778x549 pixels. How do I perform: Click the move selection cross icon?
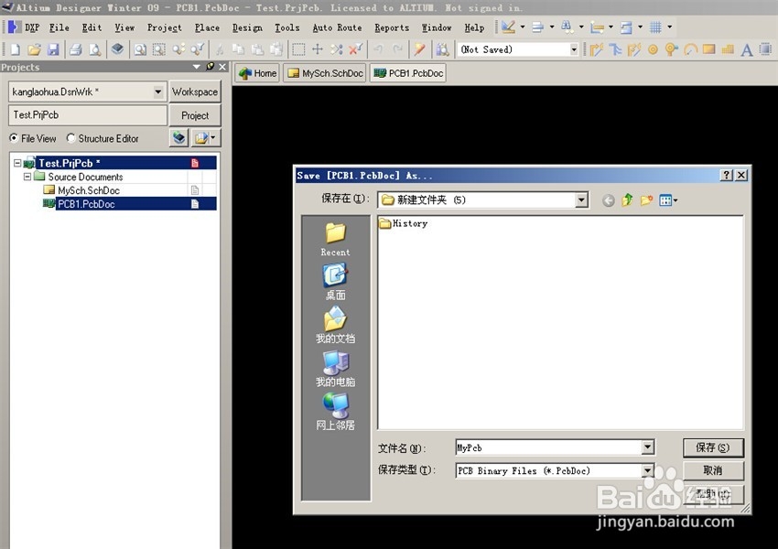[318, 49]
